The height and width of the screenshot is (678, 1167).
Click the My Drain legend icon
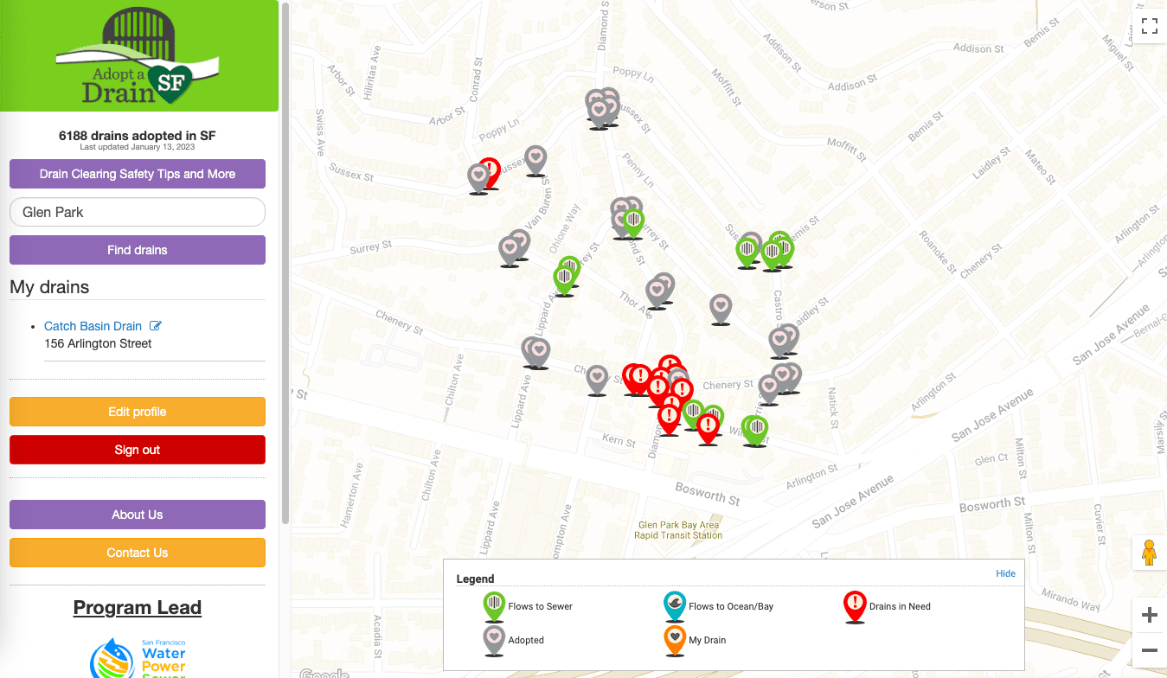click(675, 640)
